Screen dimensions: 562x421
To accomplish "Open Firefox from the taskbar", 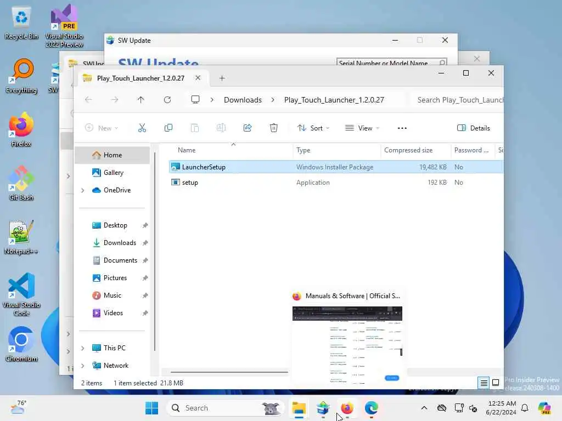I will pos(347,408).
